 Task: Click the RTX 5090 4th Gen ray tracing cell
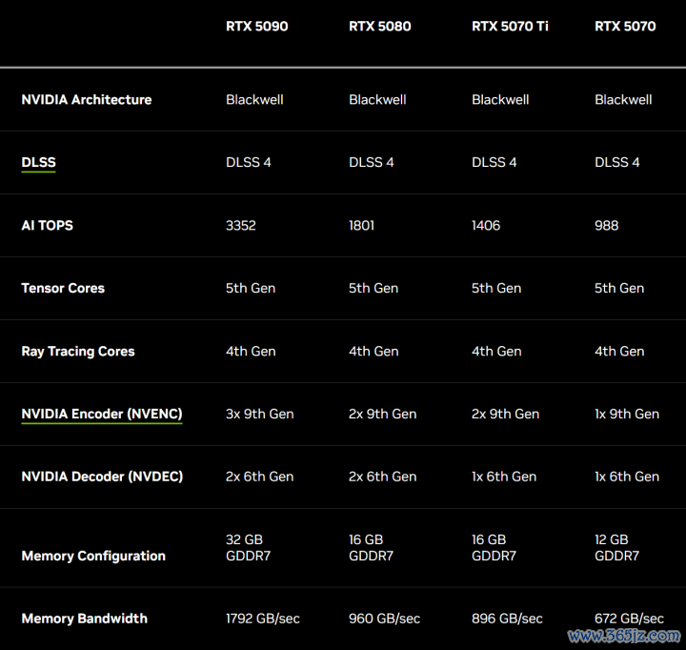coord(251,351)
